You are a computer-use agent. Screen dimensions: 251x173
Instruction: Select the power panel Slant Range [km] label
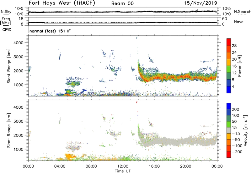click(x=9, y=66)
